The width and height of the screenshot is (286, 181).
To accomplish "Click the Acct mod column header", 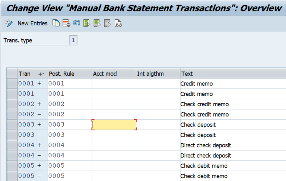I will (114, 74).
